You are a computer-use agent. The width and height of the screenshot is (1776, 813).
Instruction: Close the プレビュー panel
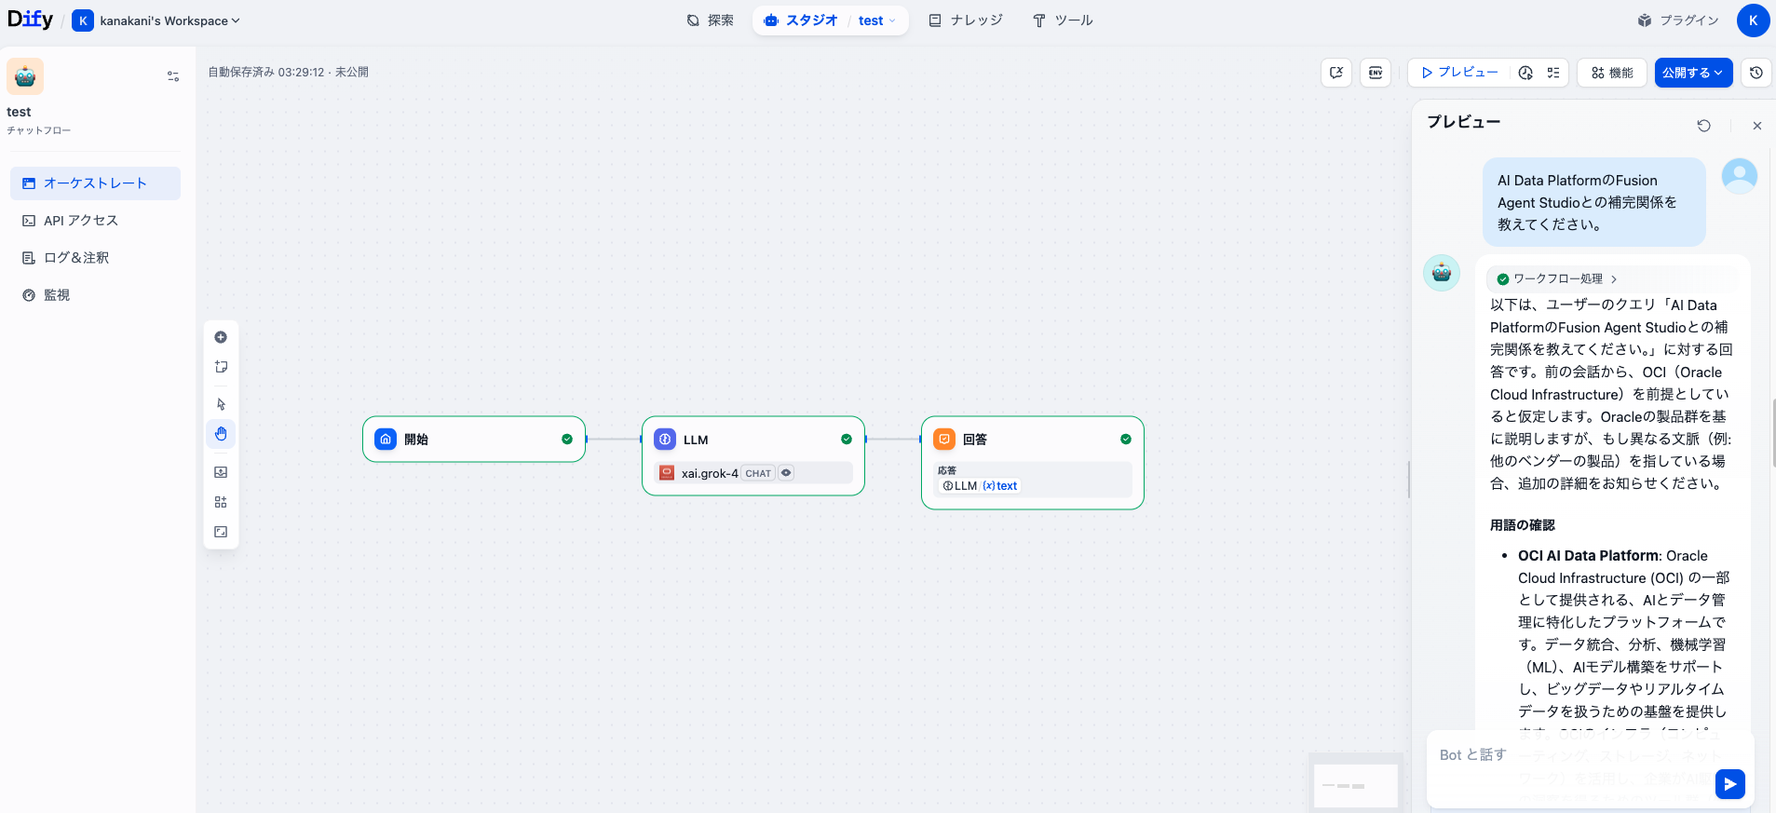pyautogui.click(x=1757, y=126)
